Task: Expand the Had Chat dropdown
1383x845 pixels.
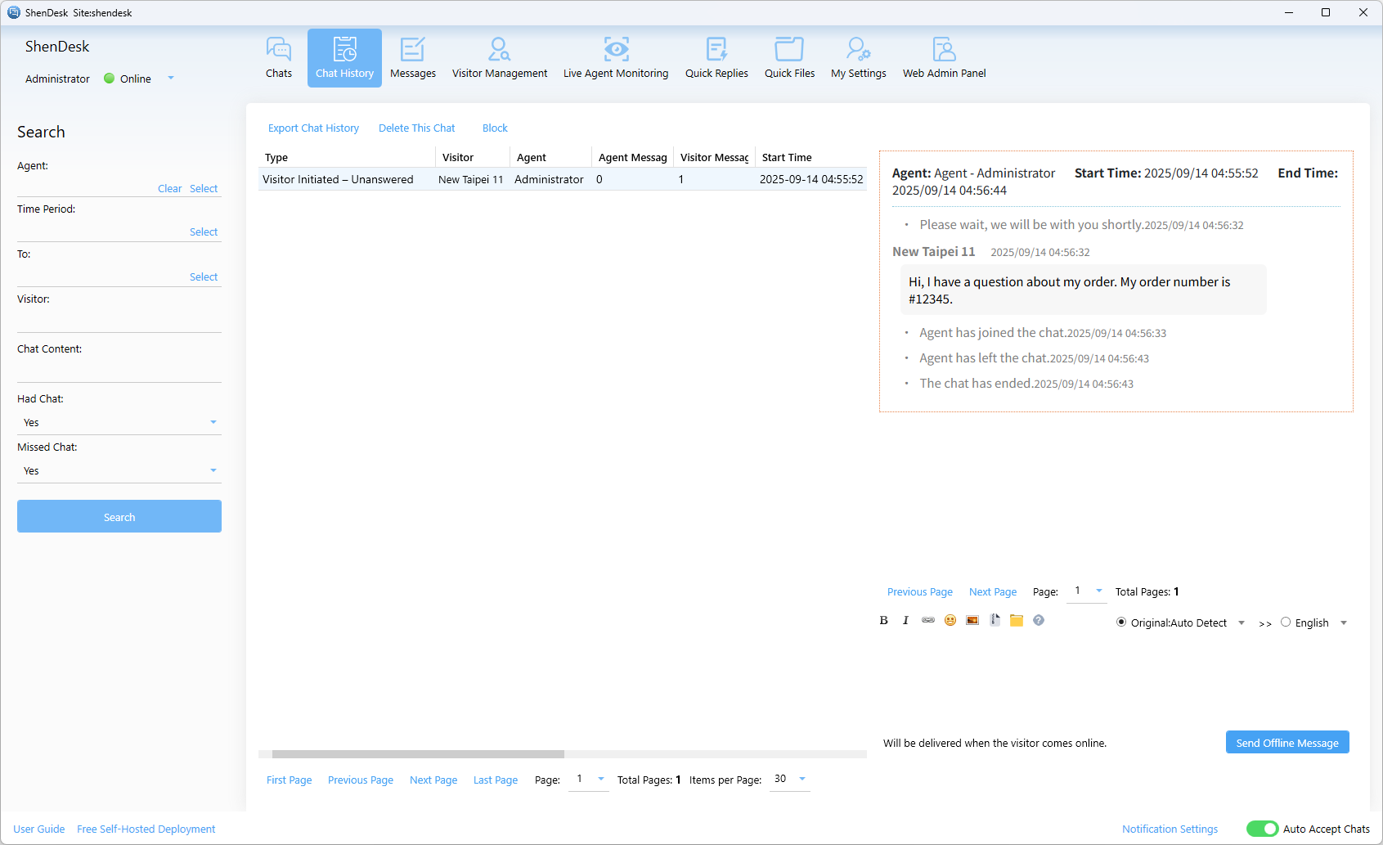Action: coord(119,423)
